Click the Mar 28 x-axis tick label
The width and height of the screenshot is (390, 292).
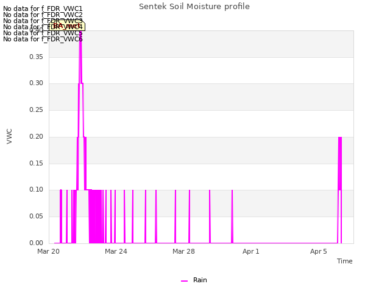coord(183,251)
